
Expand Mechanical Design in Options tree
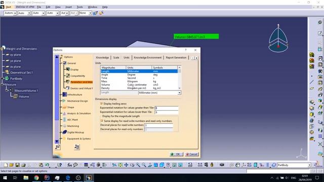tap(61, 101)
